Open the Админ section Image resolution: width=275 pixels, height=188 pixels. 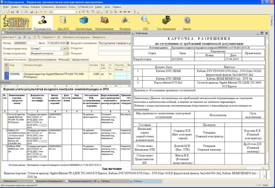click(187, 23)
